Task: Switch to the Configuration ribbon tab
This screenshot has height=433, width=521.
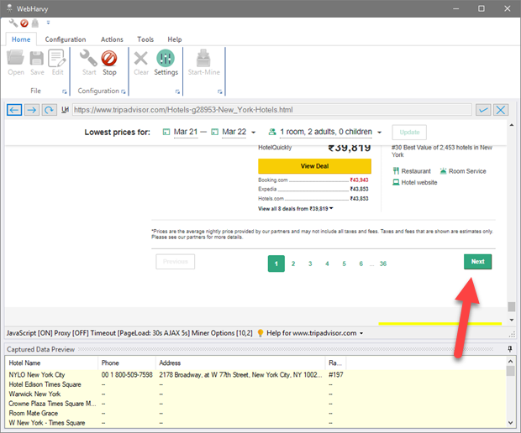Action: pyautogui.click(x=66, y=39)
